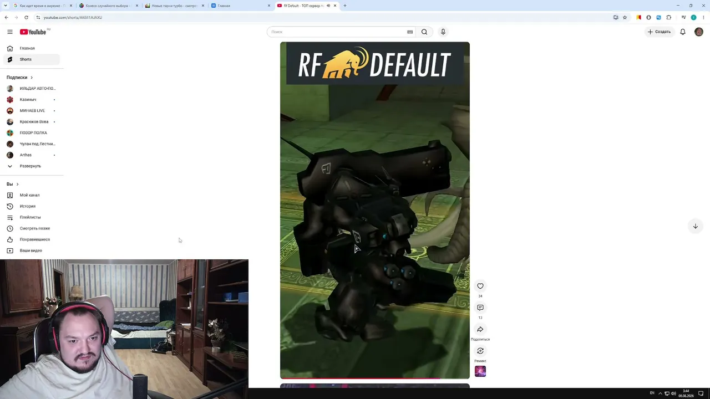The height and width of the screenshot is (399, 710).
Task: Expand subscriptions list with Развернуть
Action: coord(32,166)
